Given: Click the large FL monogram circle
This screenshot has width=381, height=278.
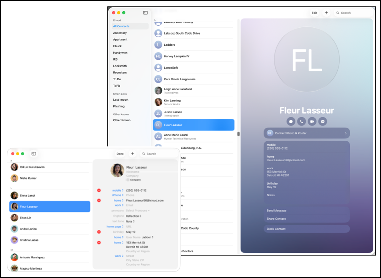Looking at the screenshot, I should pyautogui.click(x=306, y=60).
